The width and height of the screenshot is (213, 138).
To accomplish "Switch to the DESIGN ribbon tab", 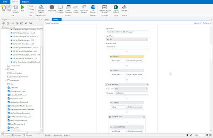I will (x=15, y=2).
